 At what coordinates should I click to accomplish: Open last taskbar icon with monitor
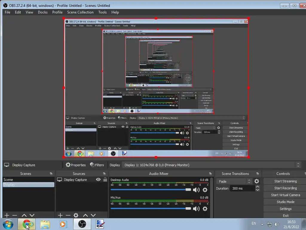point(100,224)
